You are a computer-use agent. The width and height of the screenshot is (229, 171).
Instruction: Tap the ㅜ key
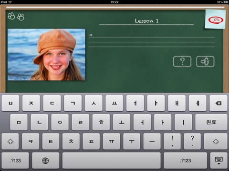[x=132, y=142]
